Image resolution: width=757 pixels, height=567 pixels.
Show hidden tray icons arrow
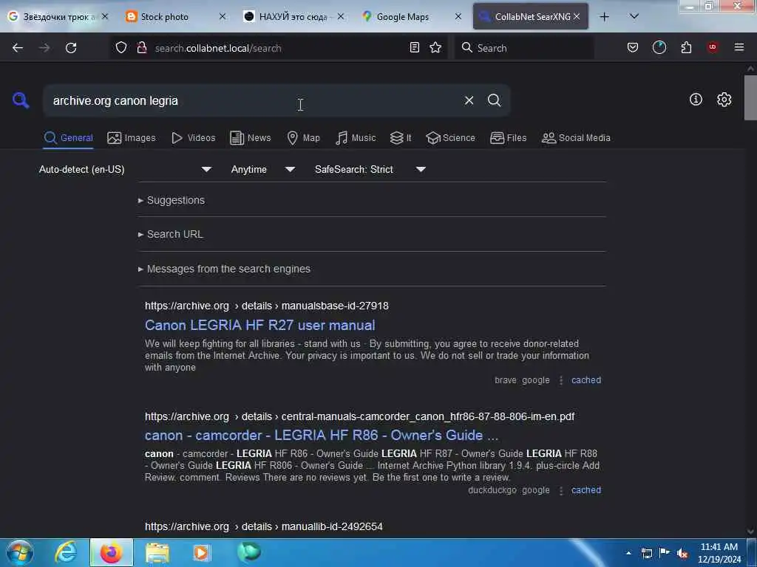628,553
